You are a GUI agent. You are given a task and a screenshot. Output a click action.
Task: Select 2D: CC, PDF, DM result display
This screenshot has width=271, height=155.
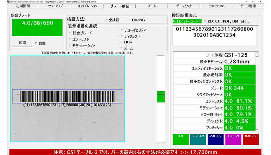(x=205, y=21)
